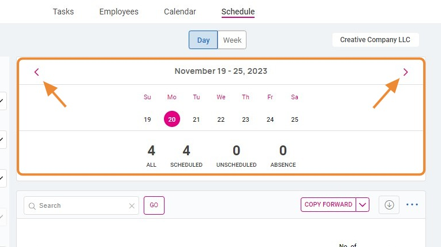Click the magnifier icon in search box
The height and width of the screenshot is (247, 441).
[32, 206]
